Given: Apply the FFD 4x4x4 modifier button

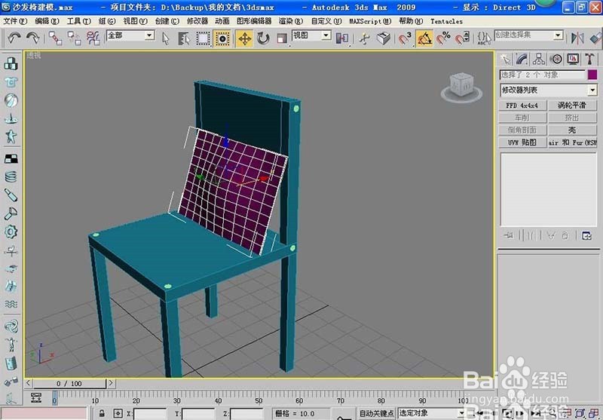Looking at the screenshot, I should (522, 106).
